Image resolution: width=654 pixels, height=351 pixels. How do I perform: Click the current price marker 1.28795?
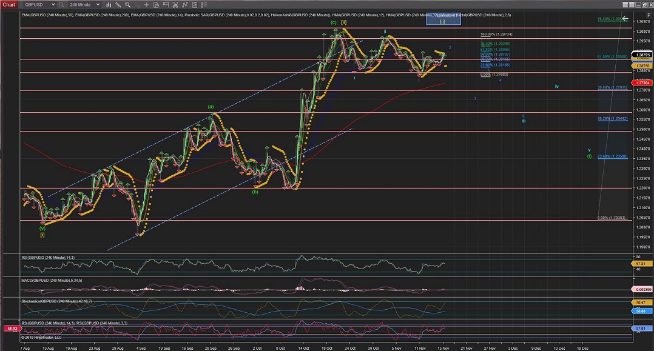[x=642, y=55]
